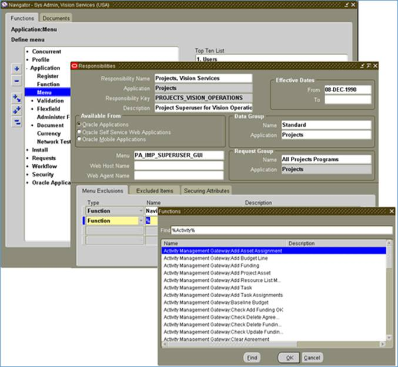Expand the Flexfield node in Navigator
Image resolution: width=398 pixels, height=367 pixels.
[32, 109]
